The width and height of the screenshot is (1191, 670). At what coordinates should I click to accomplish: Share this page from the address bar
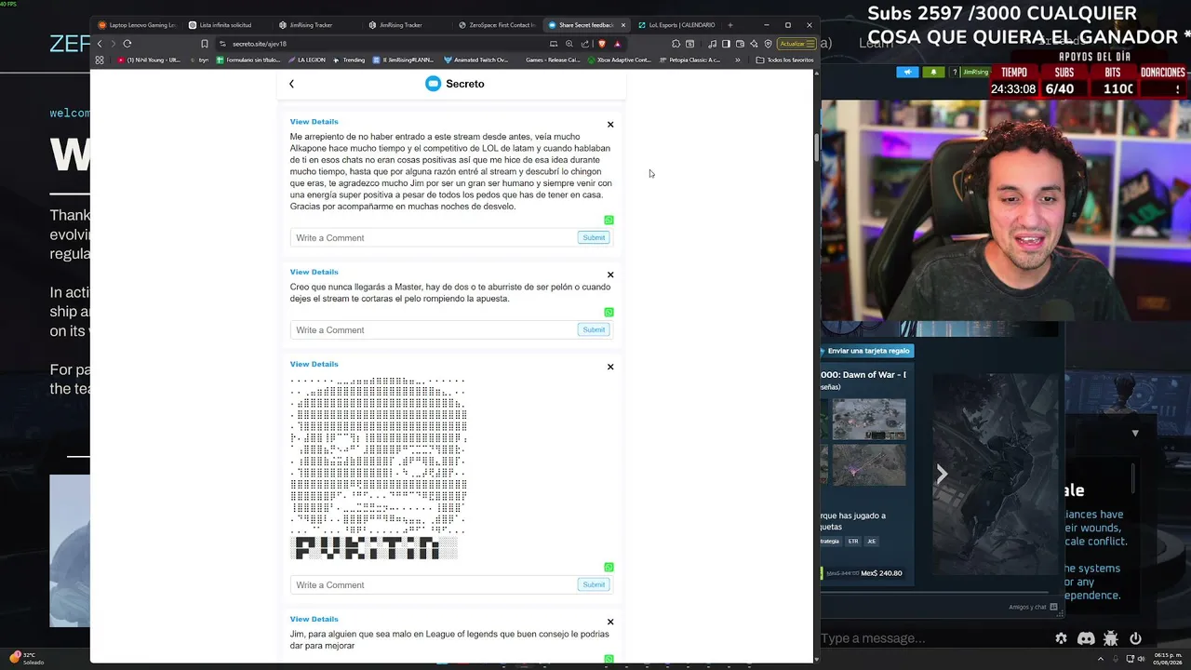[x=585, y=44]
